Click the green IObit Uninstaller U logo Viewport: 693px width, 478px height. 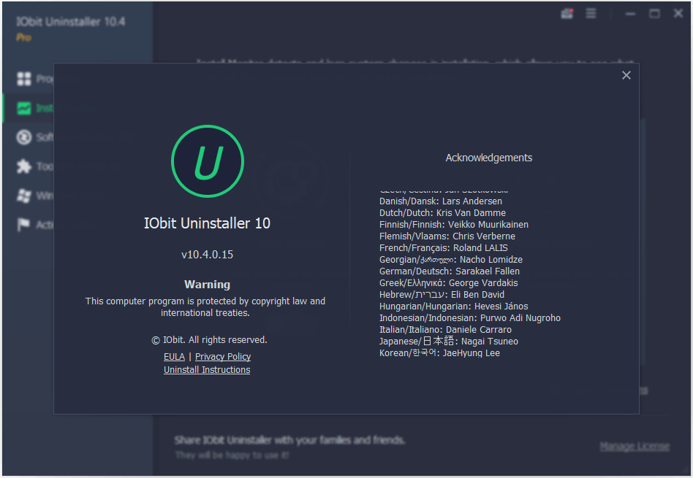point(208,161)
